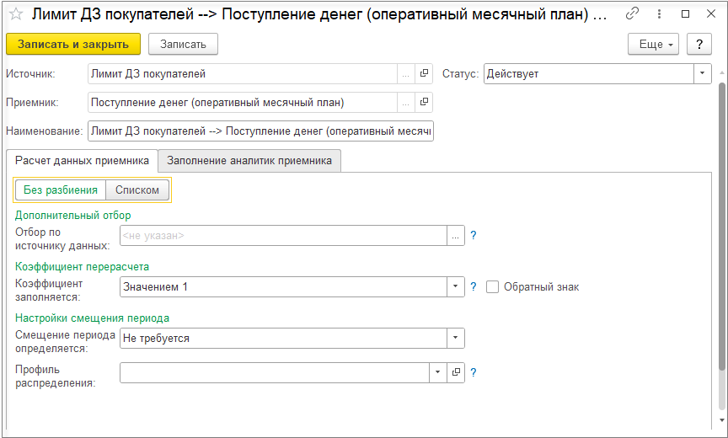Expand the Статус dropdown list
The height and width of the screenshot is (438, 728).
(703, 74)
